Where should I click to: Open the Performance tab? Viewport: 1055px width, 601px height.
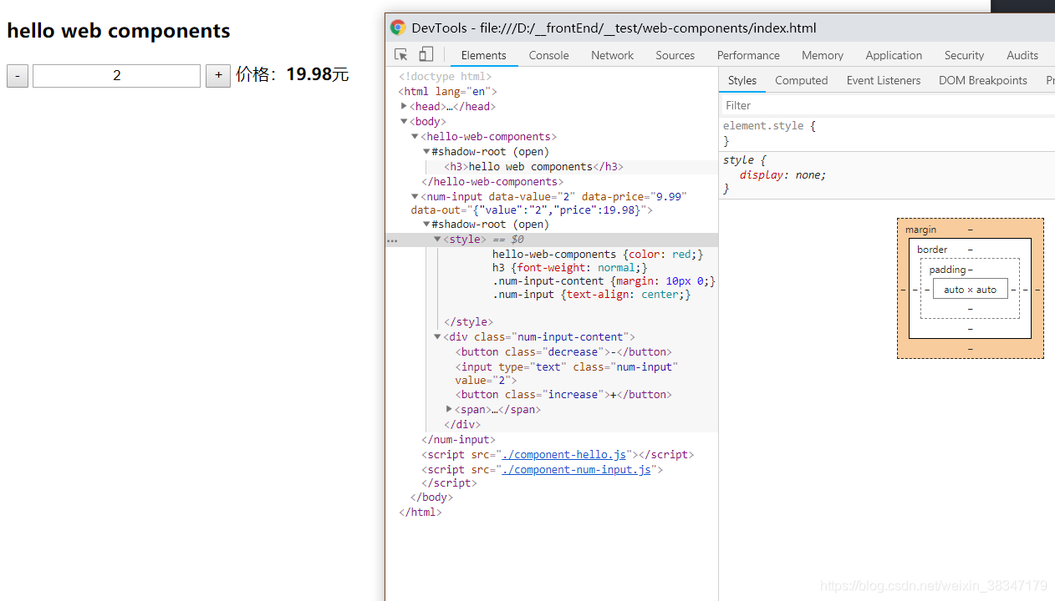(x=748, y=55)
